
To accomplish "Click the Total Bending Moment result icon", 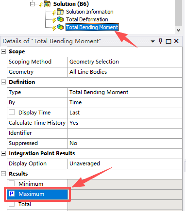I will coord(60,27).
